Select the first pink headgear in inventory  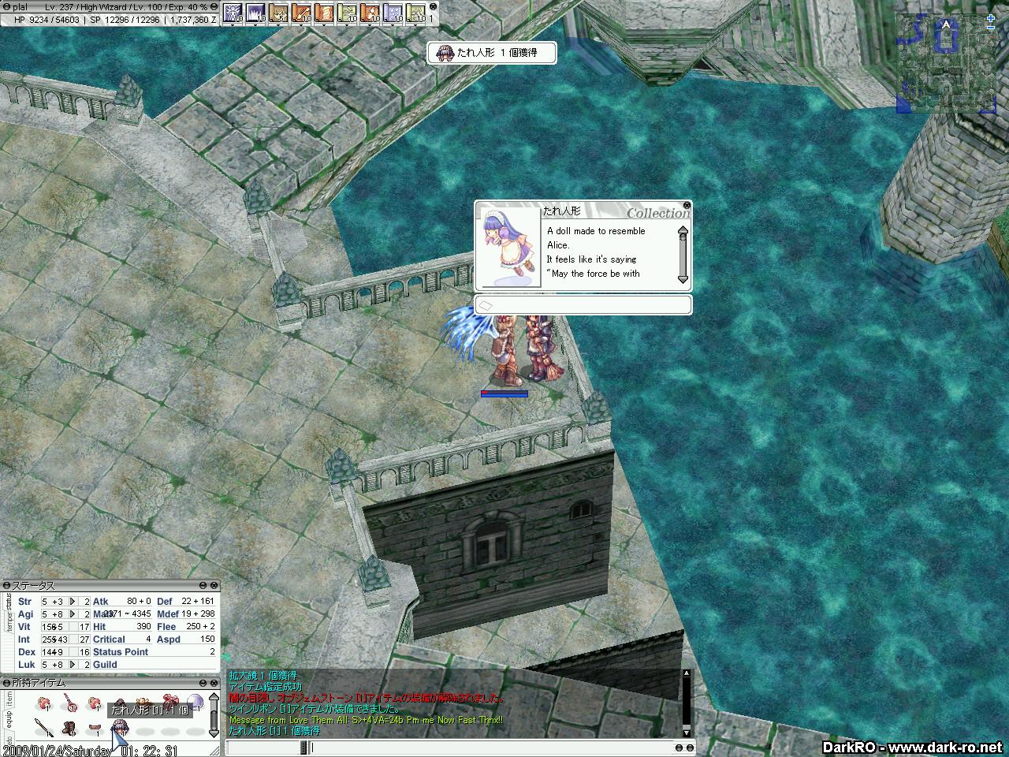(x=44, y=702)
